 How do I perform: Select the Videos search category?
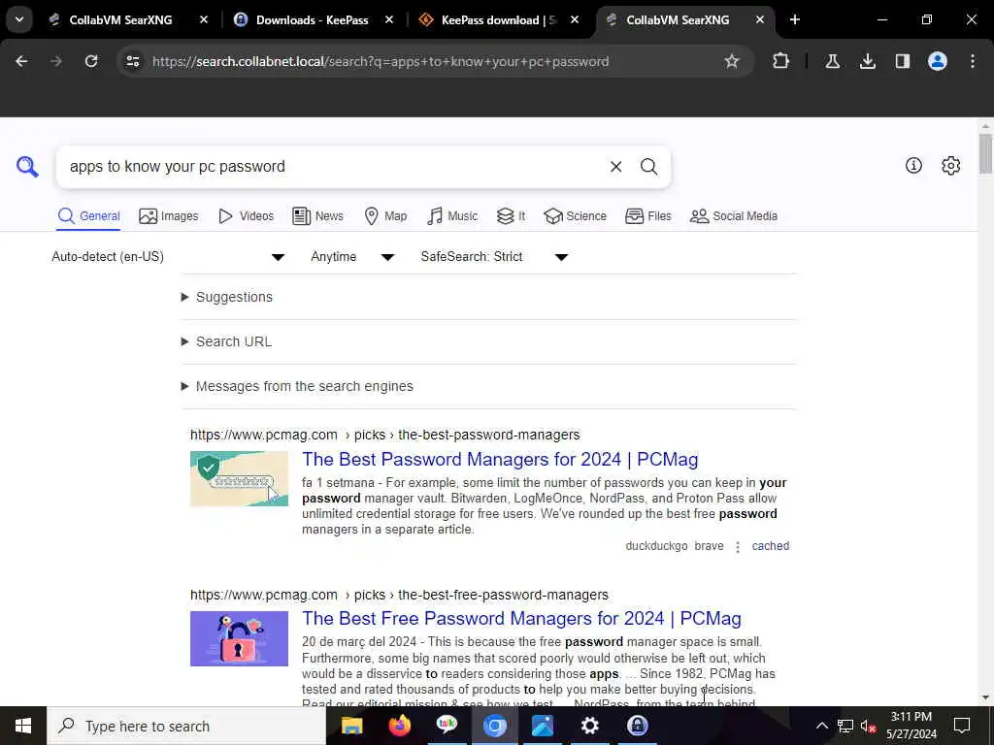[x=246, y=216]
